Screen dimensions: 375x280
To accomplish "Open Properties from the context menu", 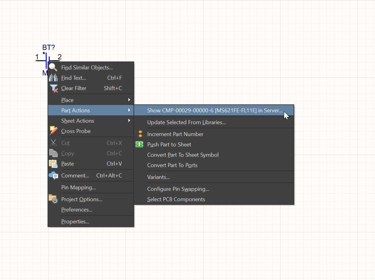I will click(91, 222).
